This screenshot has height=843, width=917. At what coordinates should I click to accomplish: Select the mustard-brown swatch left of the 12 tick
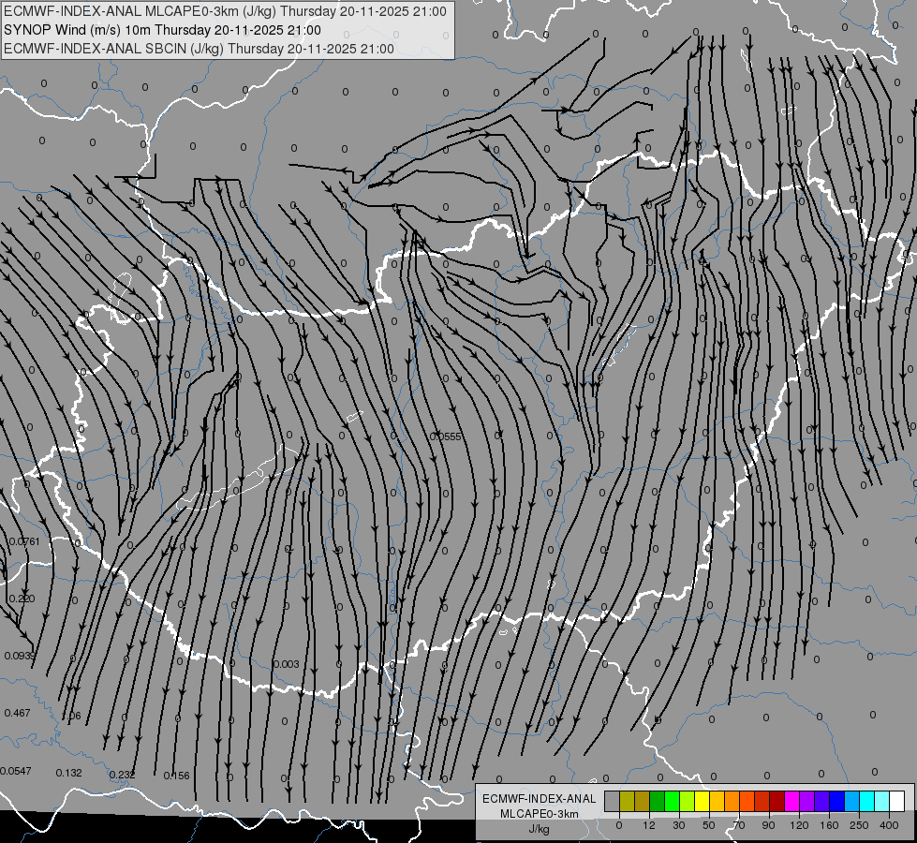[x=643, y=801]
